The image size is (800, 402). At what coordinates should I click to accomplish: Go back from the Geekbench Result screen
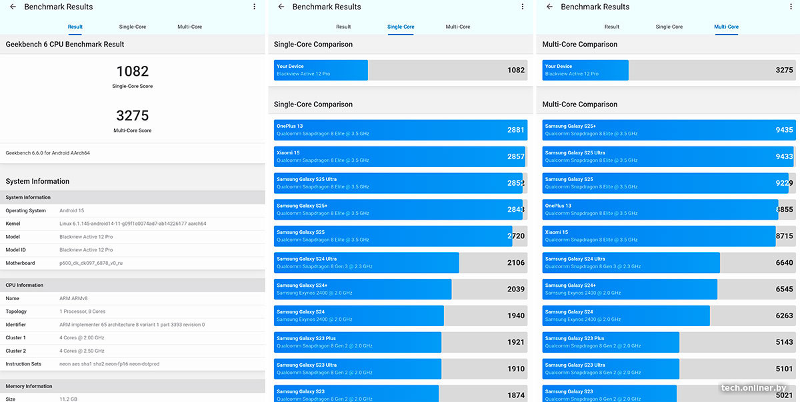click(x=13, y=7)
